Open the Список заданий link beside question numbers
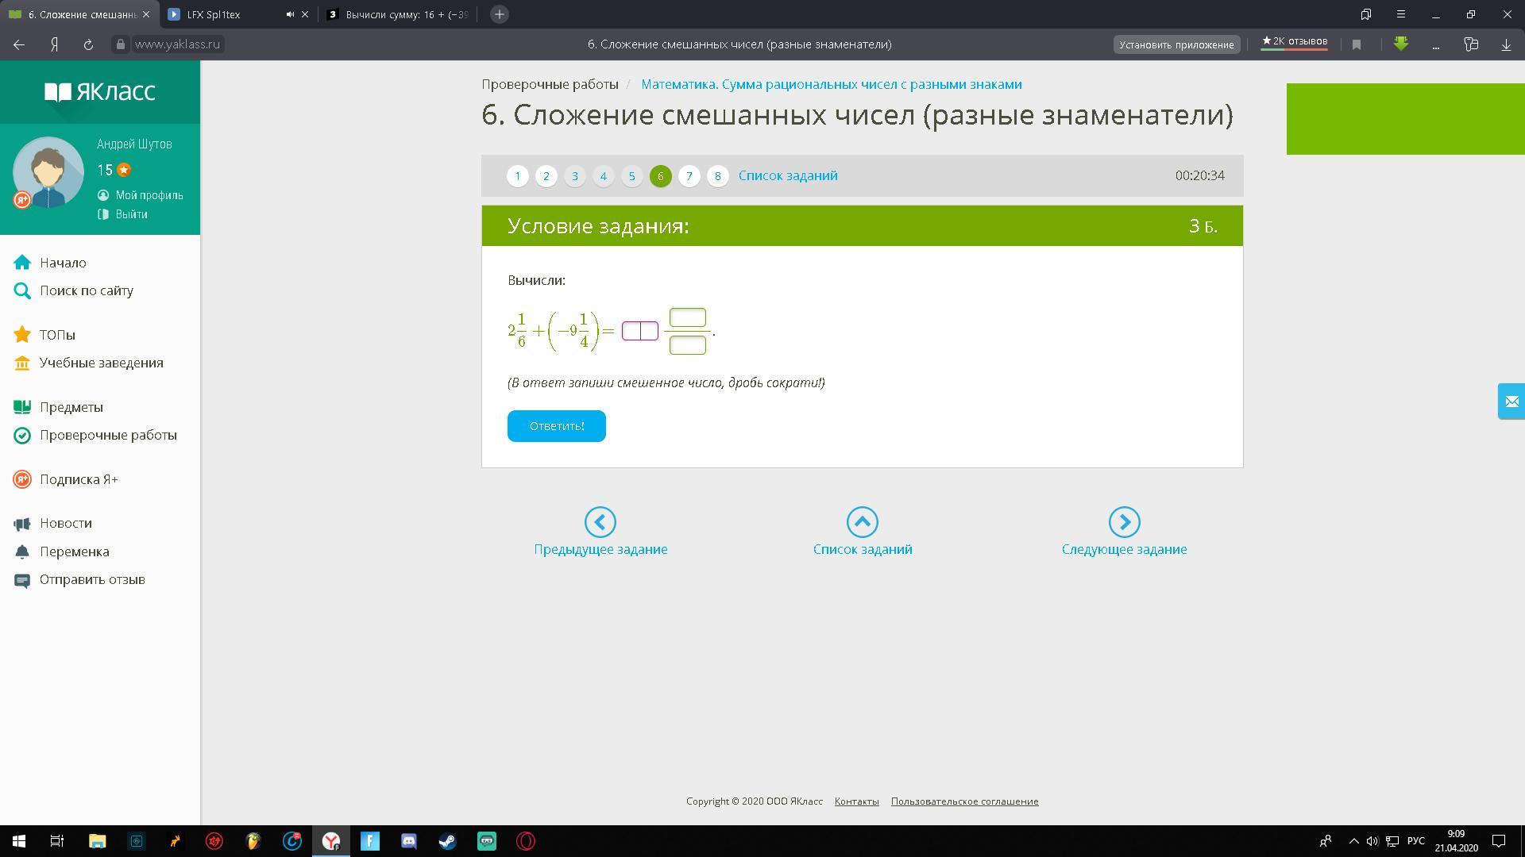1525x857 pixels. point(787,176)
